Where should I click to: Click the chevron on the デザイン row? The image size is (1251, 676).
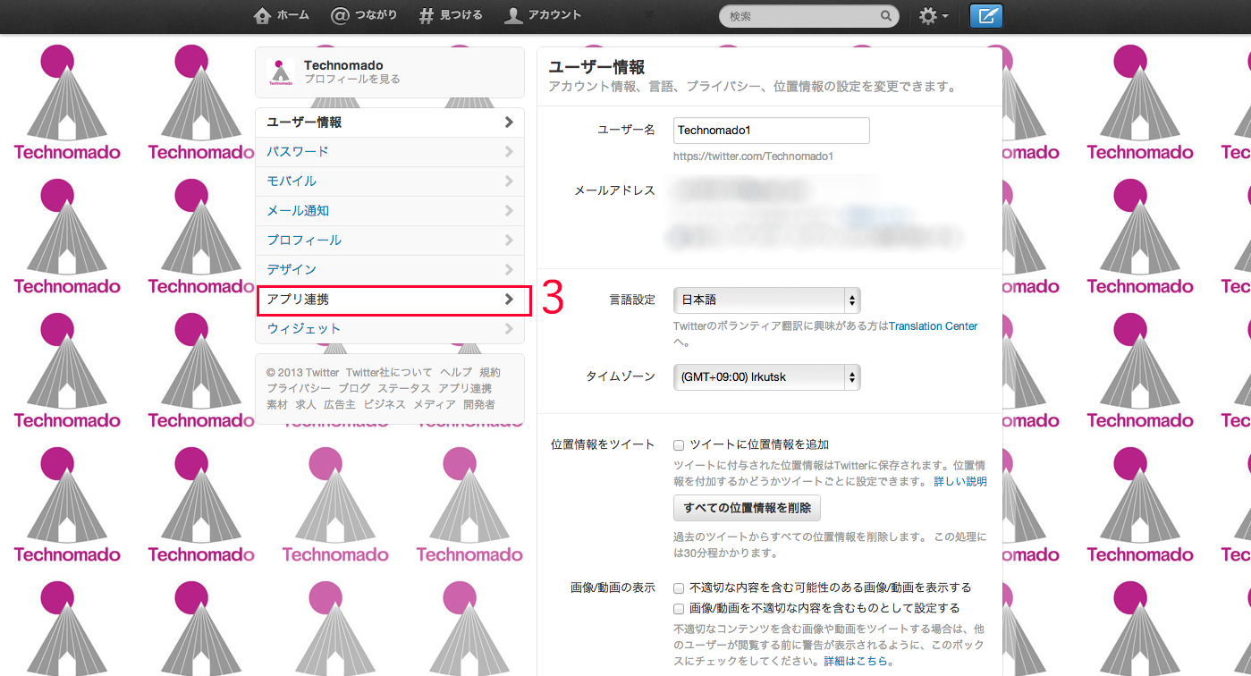coord(509,269)
